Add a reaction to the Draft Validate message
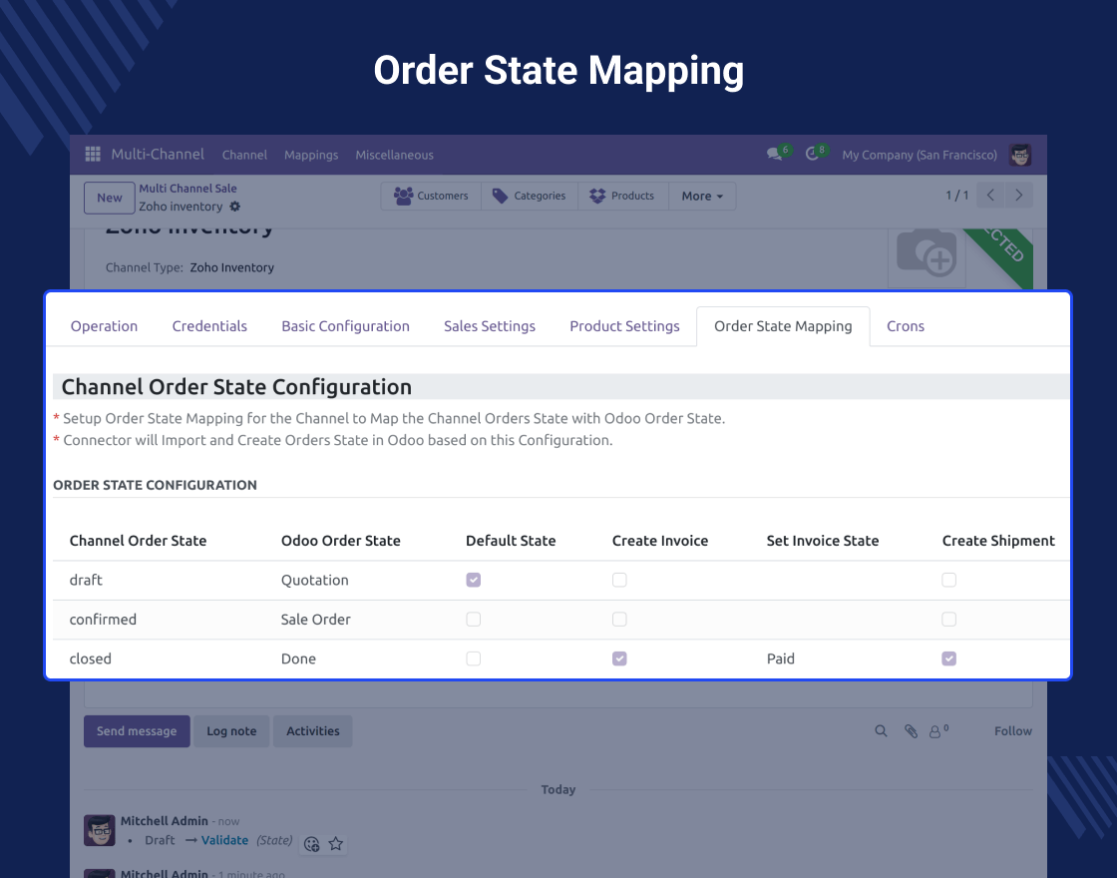 (311, 844)
